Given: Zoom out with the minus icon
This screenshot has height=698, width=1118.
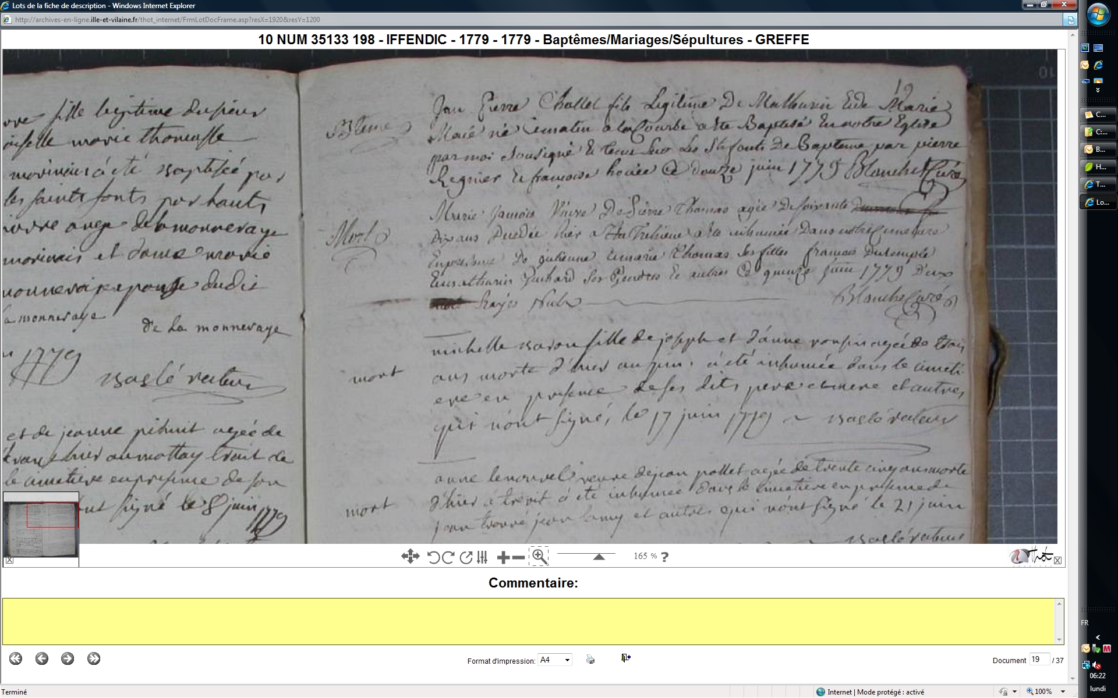Looking at the screenshot, I should 518,557.
